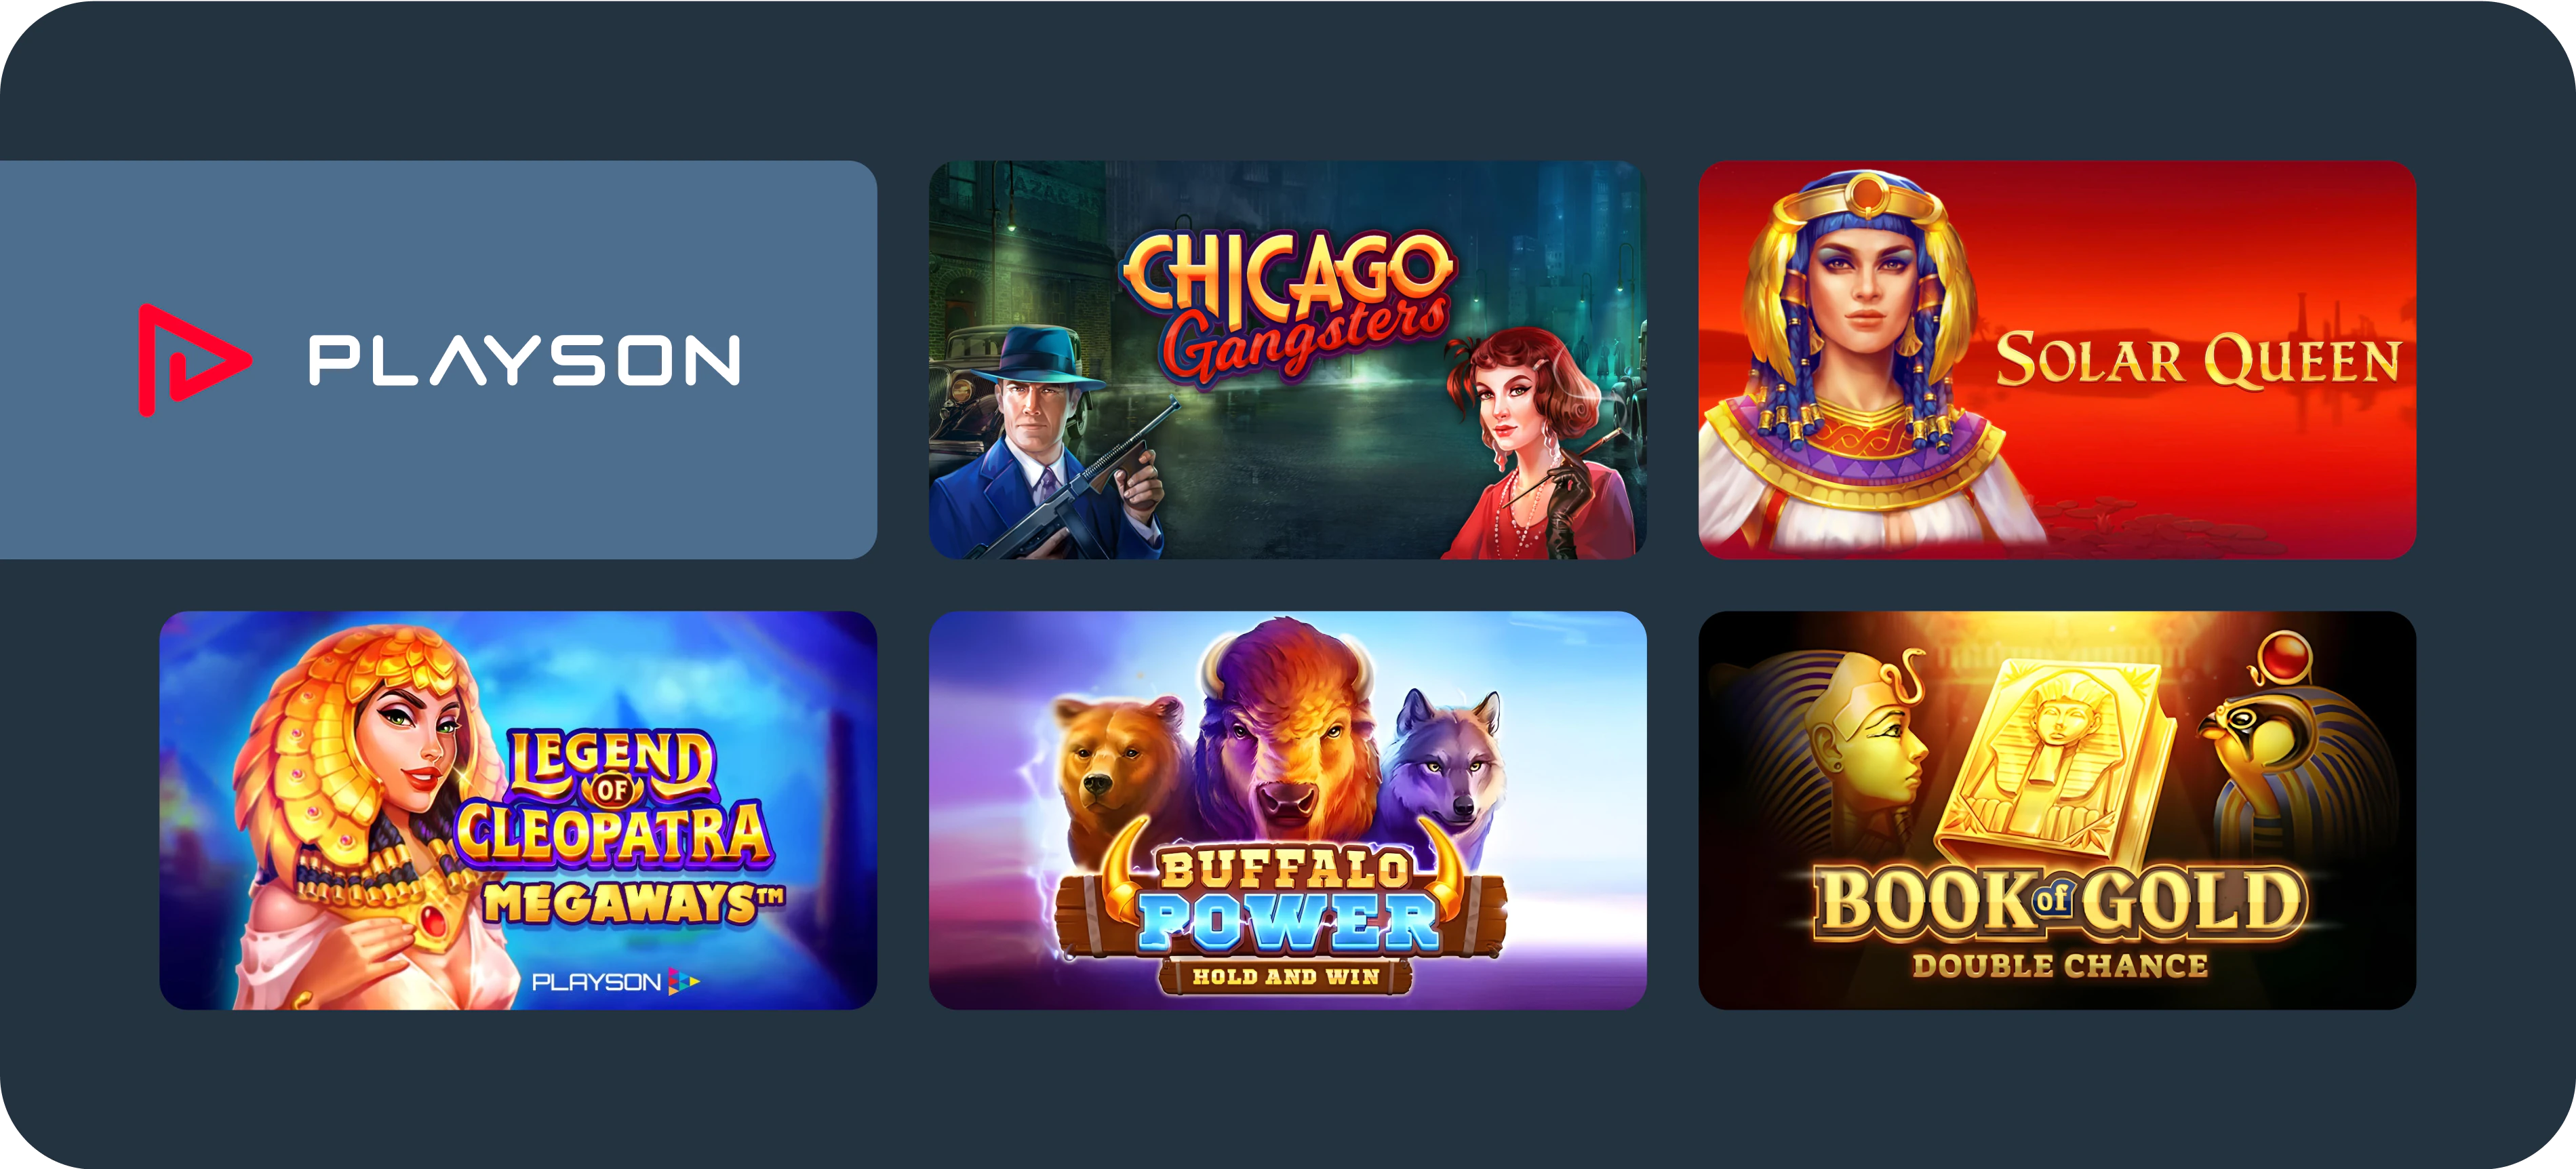Image resolution: width=2576 pixels, height=1169 pixels.
Task: Open the Buffalo Power game tile
Action: click(x=1287, y=810)
